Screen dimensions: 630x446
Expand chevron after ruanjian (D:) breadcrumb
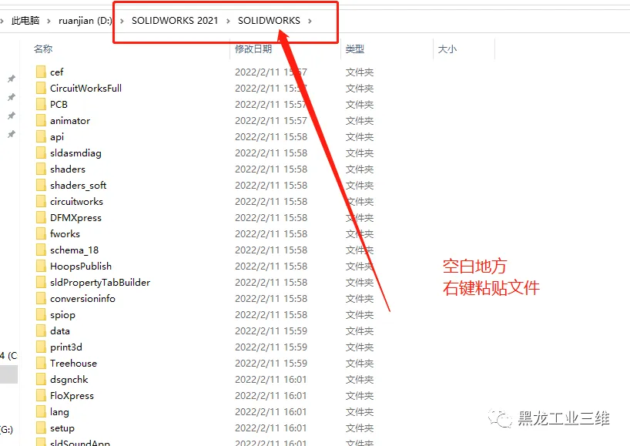click(122, 21)
